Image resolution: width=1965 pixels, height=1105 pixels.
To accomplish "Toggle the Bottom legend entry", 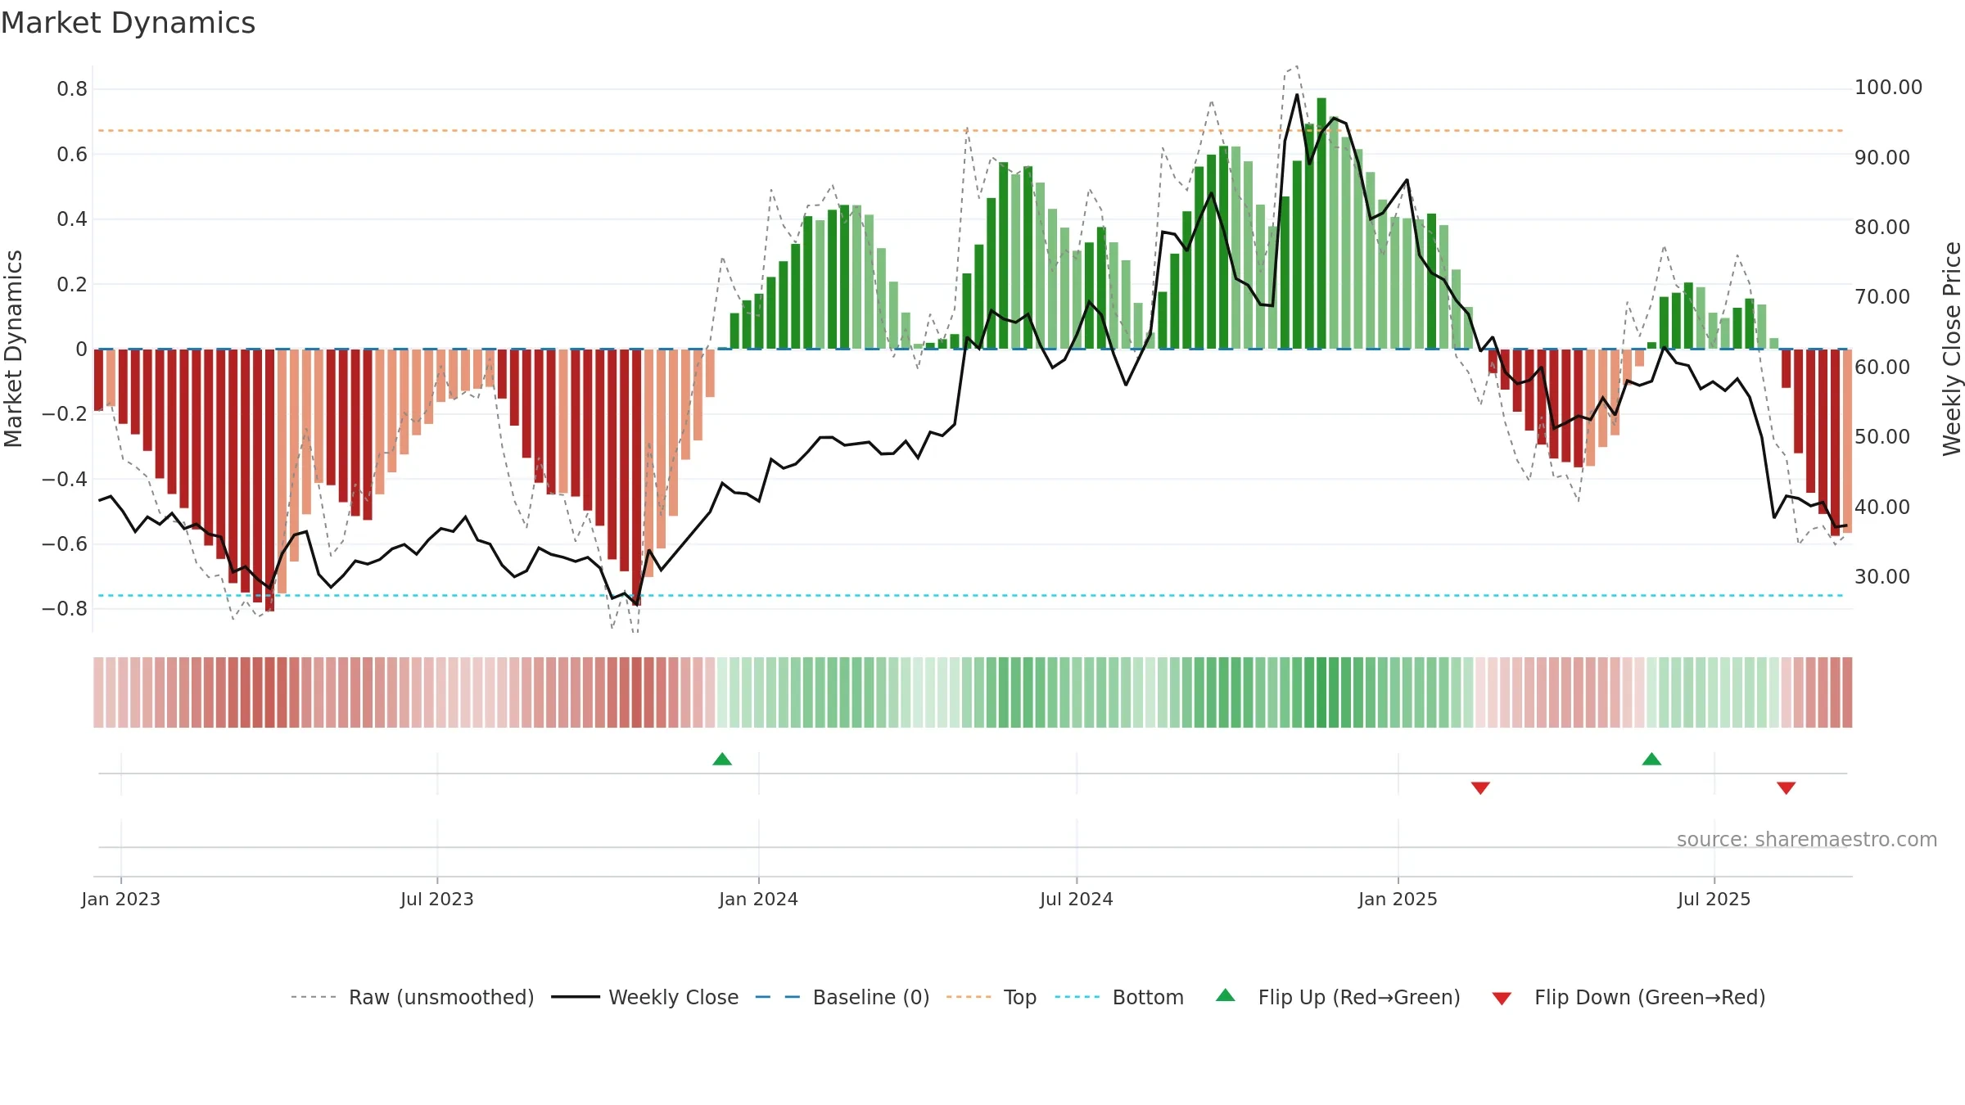I will coord(1119,997).
